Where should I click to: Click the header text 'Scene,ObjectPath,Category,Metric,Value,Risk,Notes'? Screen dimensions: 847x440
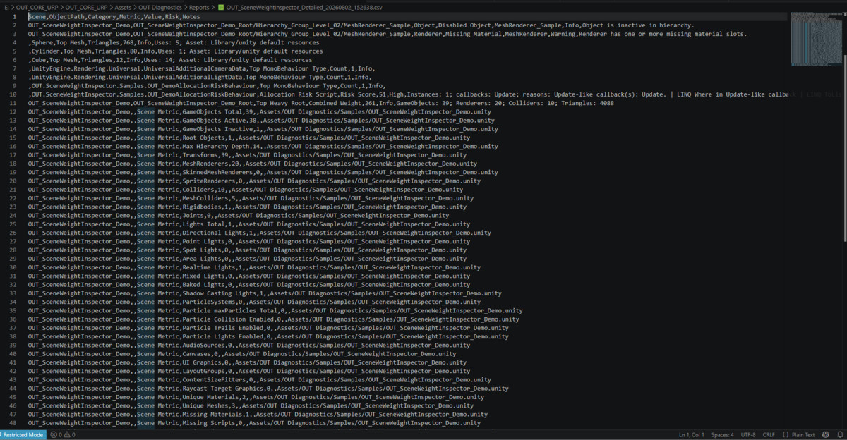tap(114, 16)
